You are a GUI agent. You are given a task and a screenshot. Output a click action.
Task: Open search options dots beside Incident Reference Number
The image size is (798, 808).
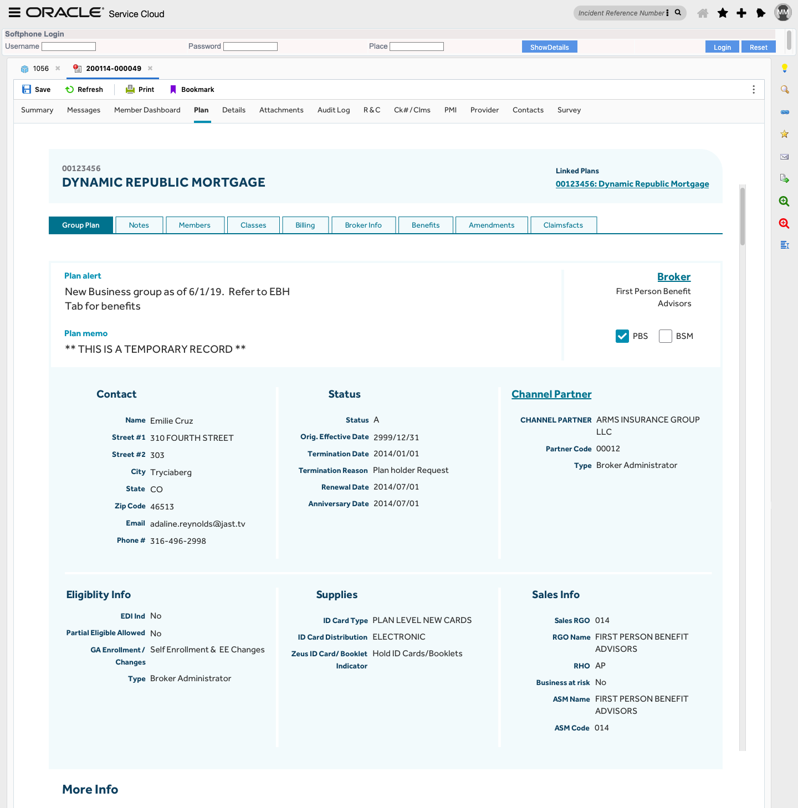(x=667, y=13)
